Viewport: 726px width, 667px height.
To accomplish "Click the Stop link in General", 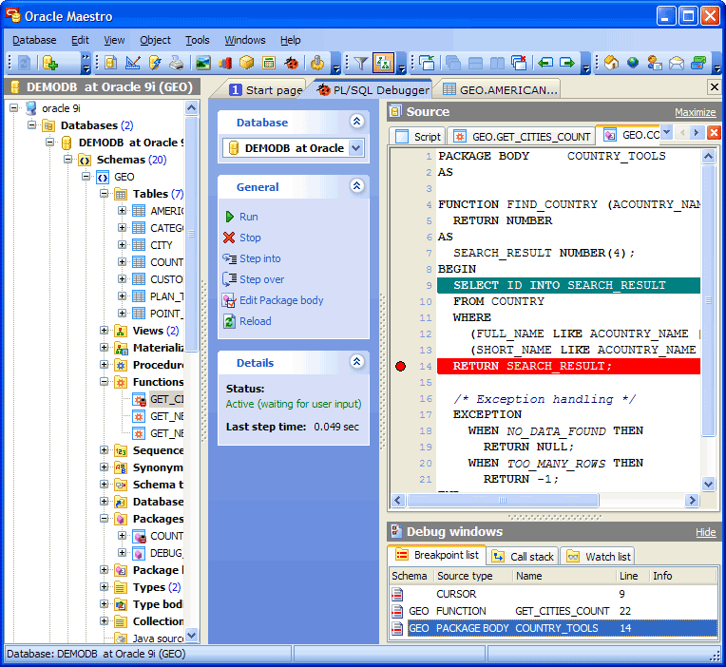I will click(x=250, y=238).
